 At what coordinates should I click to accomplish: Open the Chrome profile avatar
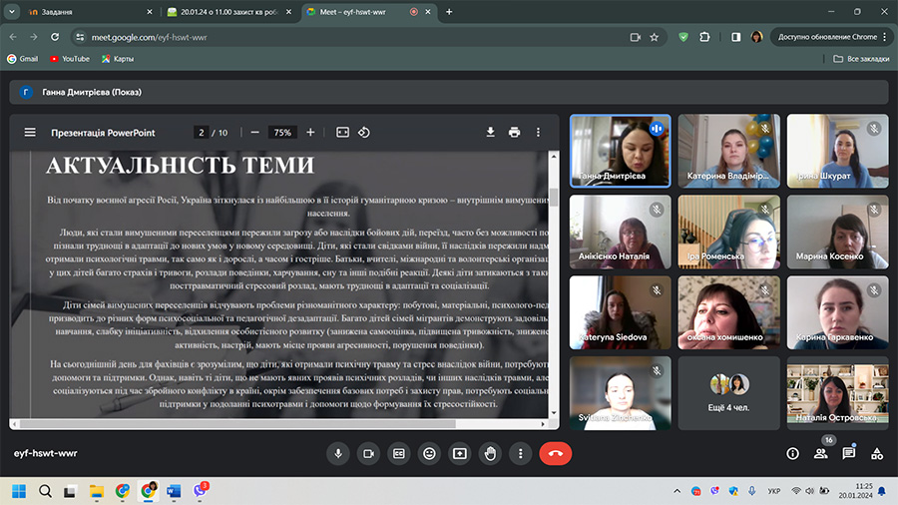click(x=756, y=37)
